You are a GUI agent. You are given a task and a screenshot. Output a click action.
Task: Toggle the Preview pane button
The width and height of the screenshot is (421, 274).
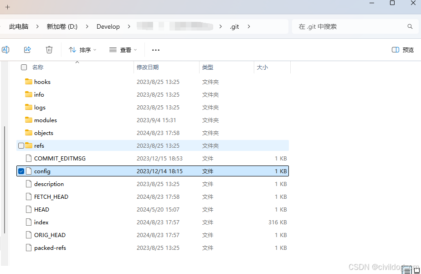click(x=403, y=50)
